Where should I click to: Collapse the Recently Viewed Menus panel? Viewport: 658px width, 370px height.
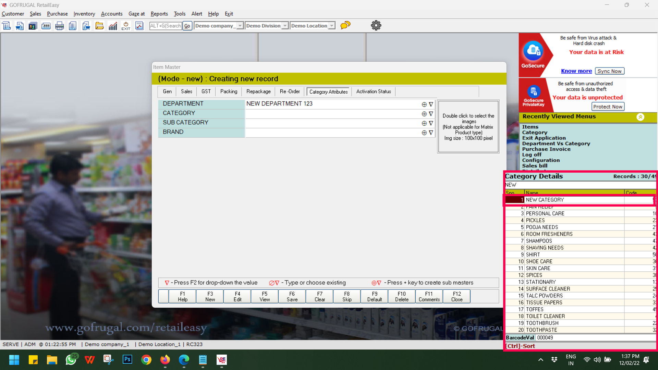click(640, 117)
